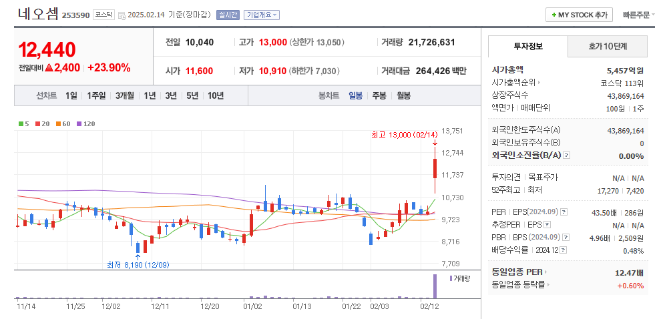
Task: Click help icon next to PBR BPS(2024.09)
Action: click(x=567, y=238)
